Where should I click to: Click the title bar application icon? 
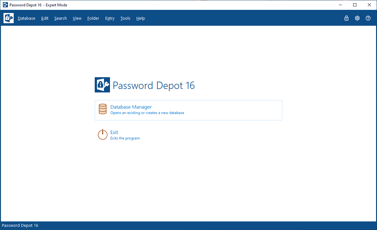[x=5, y=5]
